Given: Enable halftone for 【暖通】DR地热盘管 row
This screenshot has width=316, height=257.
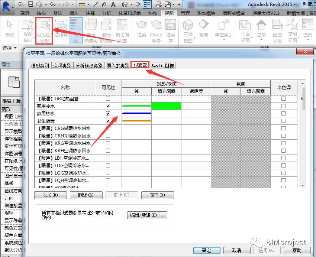Looking at the screenshot, I should [x=283, y=99].
